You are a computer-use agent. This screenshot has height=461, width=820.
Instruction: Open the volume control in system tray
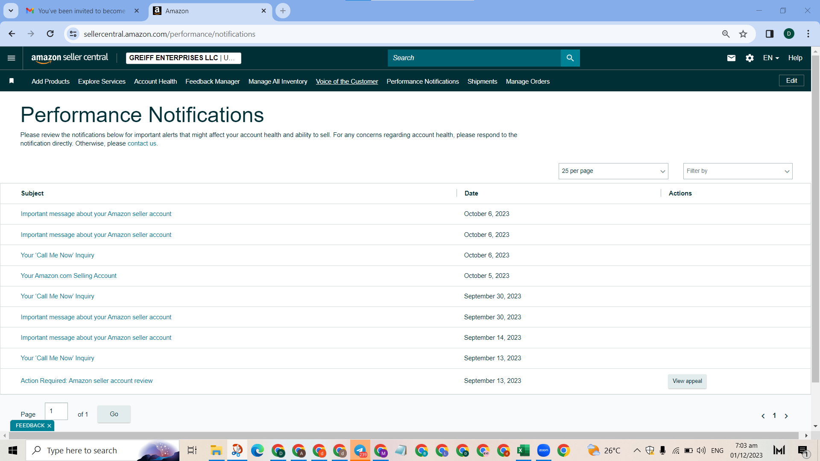tap(701, 450)
